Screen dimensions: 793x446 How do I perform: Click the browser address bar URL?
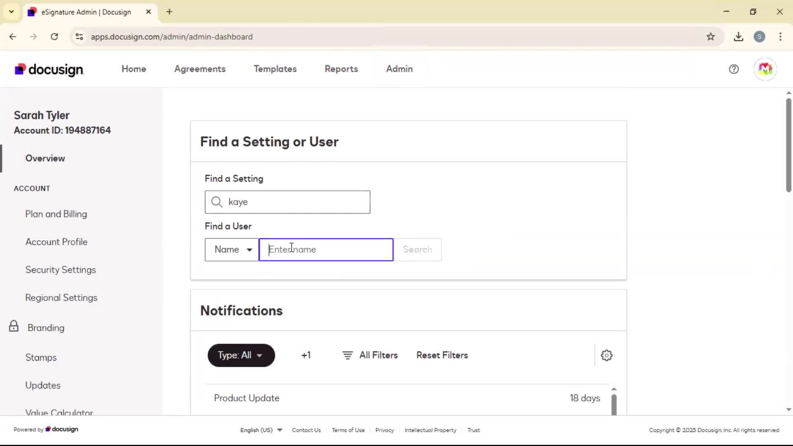172,37
